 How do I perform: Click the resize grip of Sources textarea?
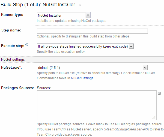point(154,118)
